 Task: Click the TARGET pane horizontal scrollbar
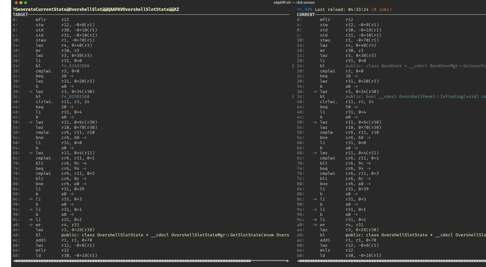click(151, 261)
